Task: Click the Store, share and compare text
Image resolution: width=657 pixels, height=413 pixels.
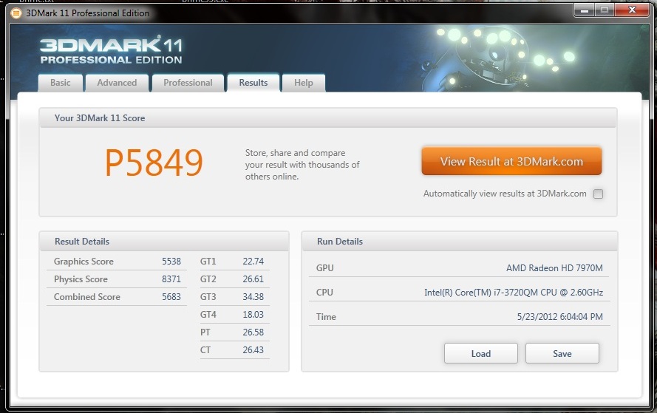Action: pos(302,165)
